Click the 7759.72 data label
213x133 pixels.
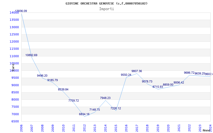click(74, 101)
